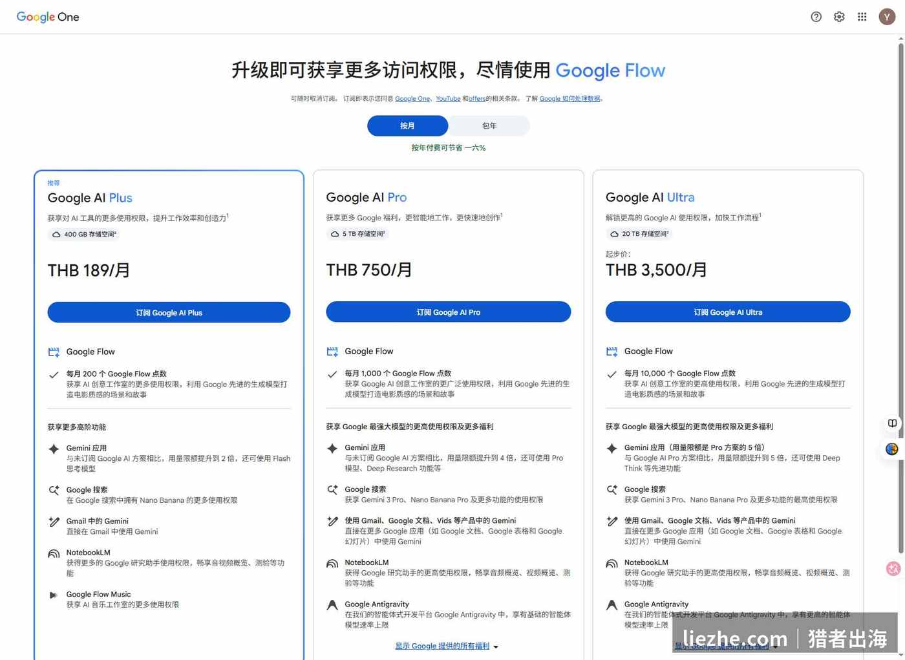Screen dimensions: 905x660
Task: Open the reading mode book icon at right edge
Action: (892, 423)
